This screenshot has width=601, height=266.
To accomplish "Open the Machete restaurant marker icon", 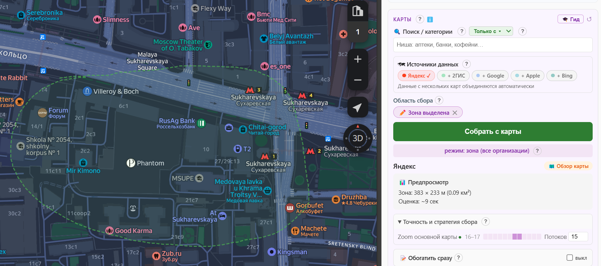I will point(295,231).
